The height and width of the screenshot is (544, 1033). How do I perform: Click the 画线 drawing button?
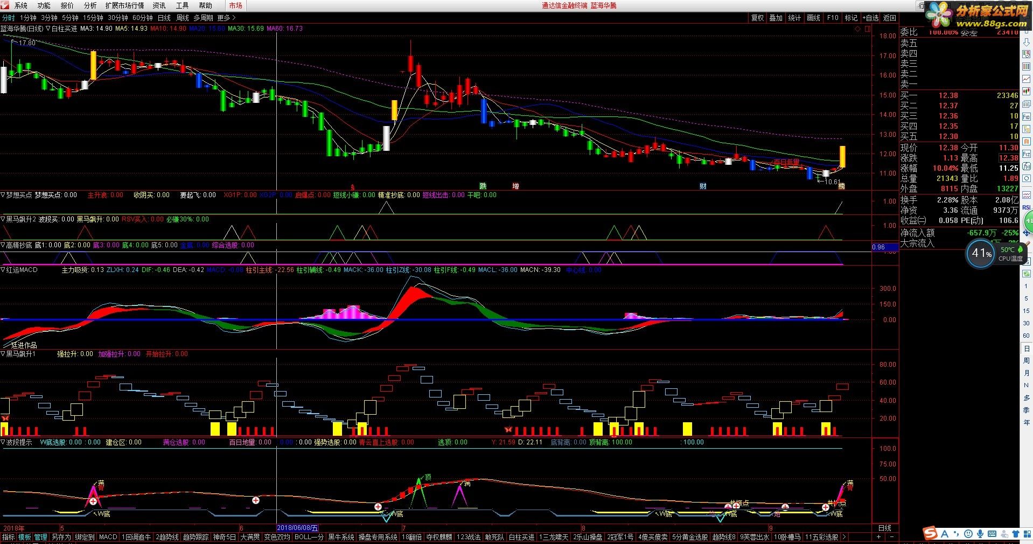[x=814, y=18]
